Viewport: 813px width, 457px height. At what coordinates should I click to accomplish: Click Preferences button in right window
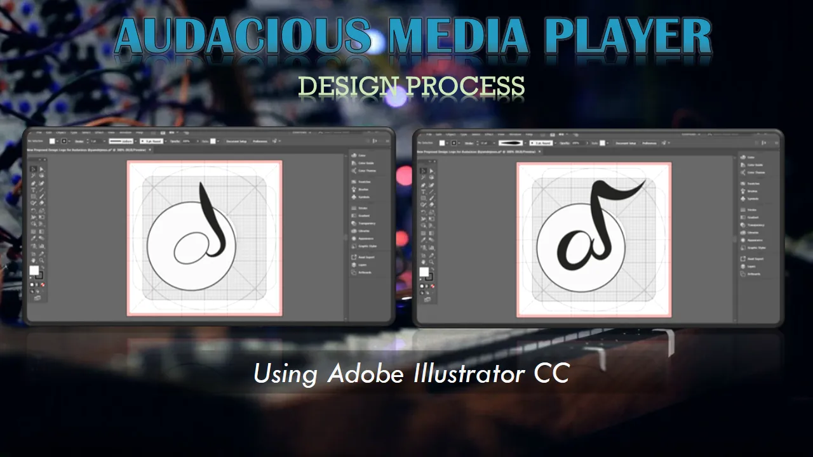[x=649, y=143]
